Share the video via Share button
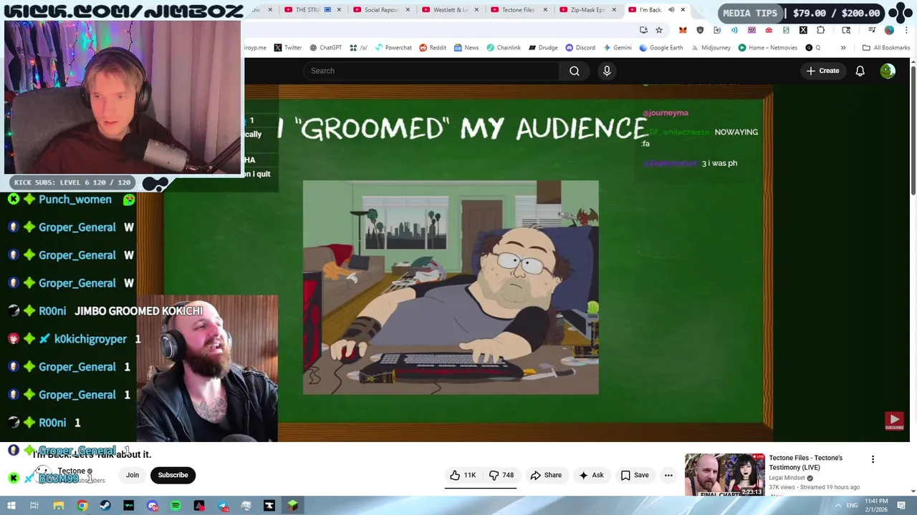This screenshot has height=515, width=917. click(546, 475)
